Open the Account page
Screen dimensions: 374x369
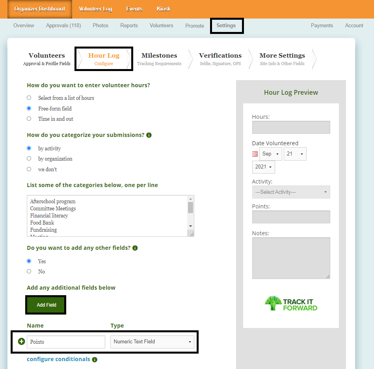coord(354,26)
